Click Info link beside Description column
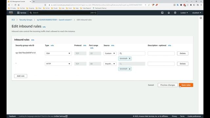The height and width of the screenshot is (118, 210). tap(169, 46)
